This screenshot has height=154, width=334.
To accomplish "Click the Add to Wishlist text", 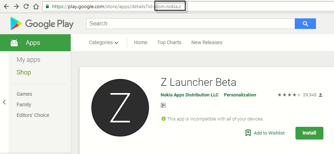I will [x=269, y=133].
